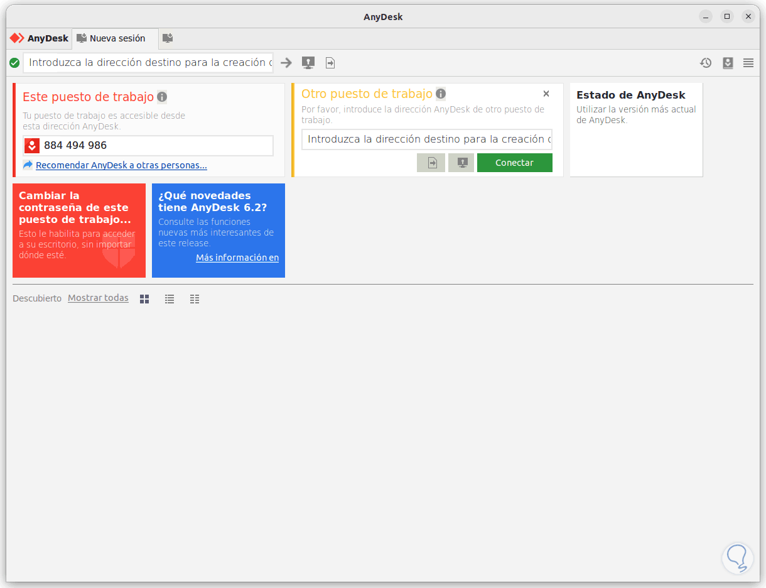Click remote screen button next to Conectar

click(x=461, y=163)
